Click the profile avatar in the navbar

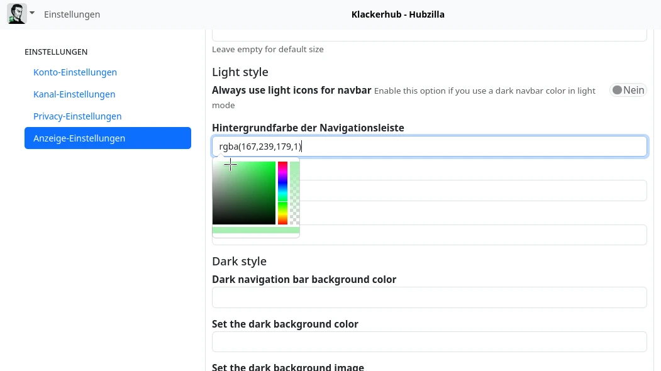pos(16,14)
